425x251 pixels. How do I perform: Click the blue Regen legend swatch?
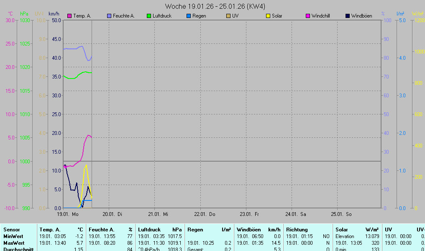coord(189,16)
